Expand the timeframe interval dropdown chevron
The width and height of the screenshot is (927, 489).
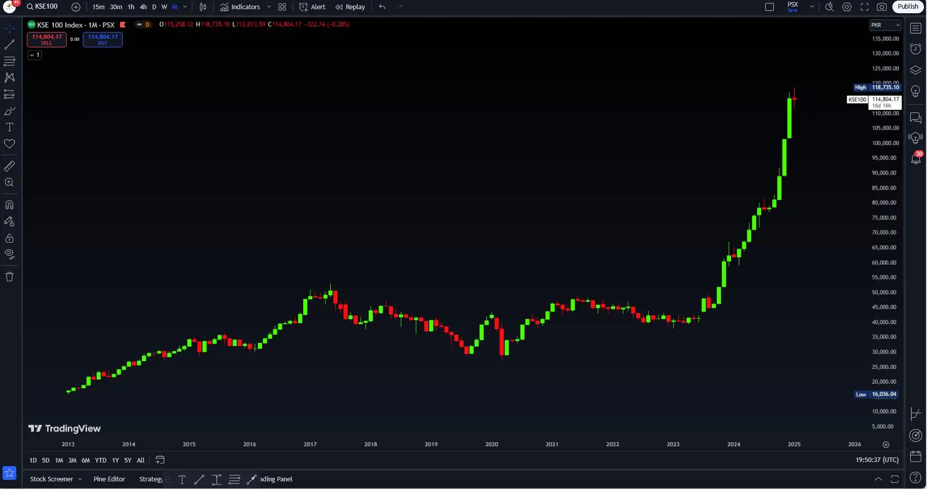tap(185, 7)
